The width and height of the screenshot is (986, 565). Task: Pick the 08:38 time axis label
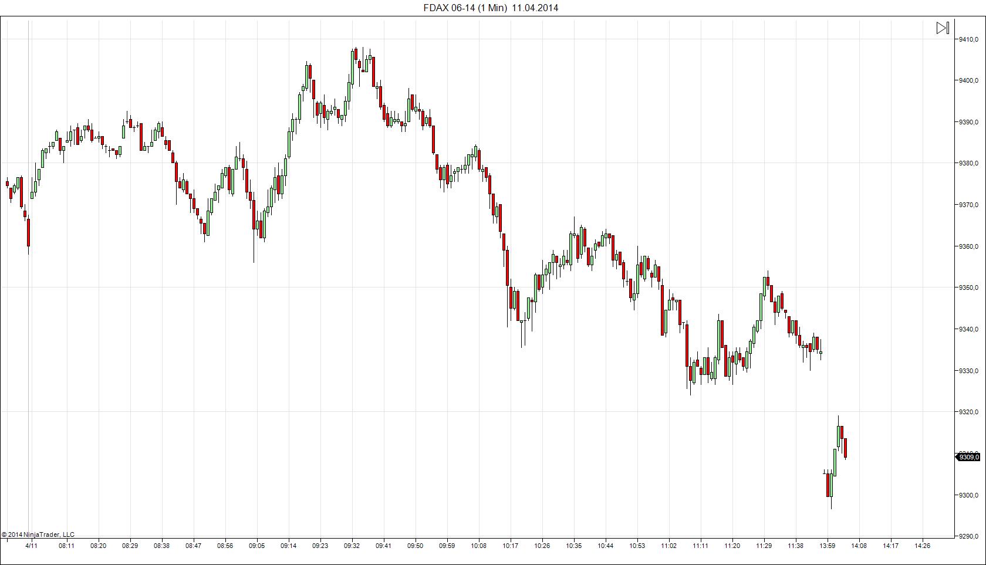point(162,546)
